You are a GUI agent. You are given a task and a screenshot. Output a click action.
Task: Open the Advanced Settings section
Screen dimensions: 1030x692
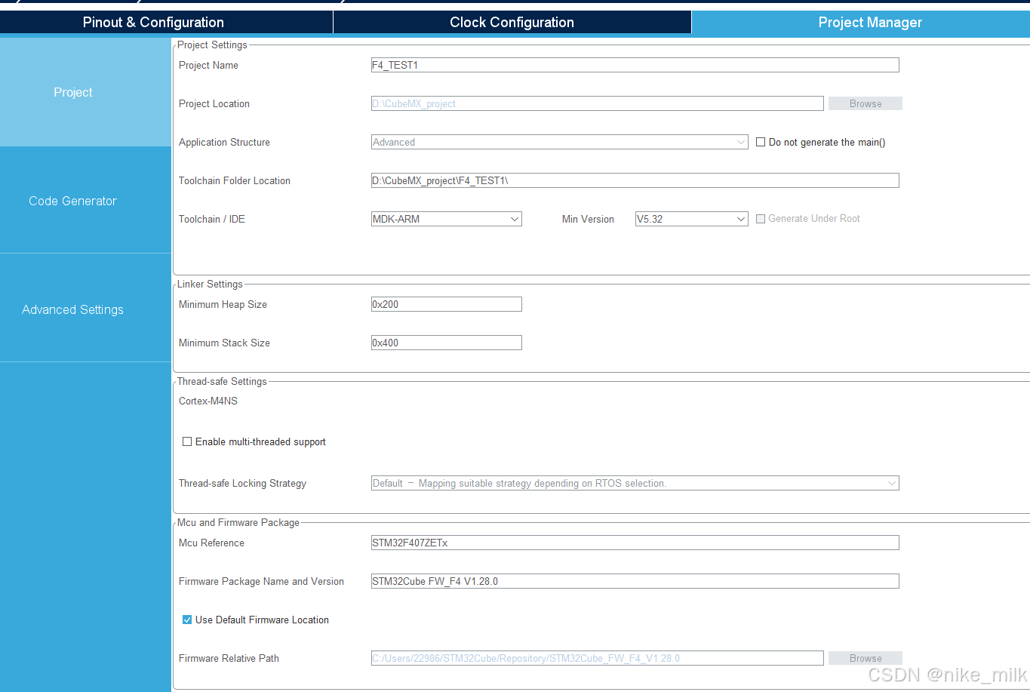pyautogui.click(x=72, y=309)
